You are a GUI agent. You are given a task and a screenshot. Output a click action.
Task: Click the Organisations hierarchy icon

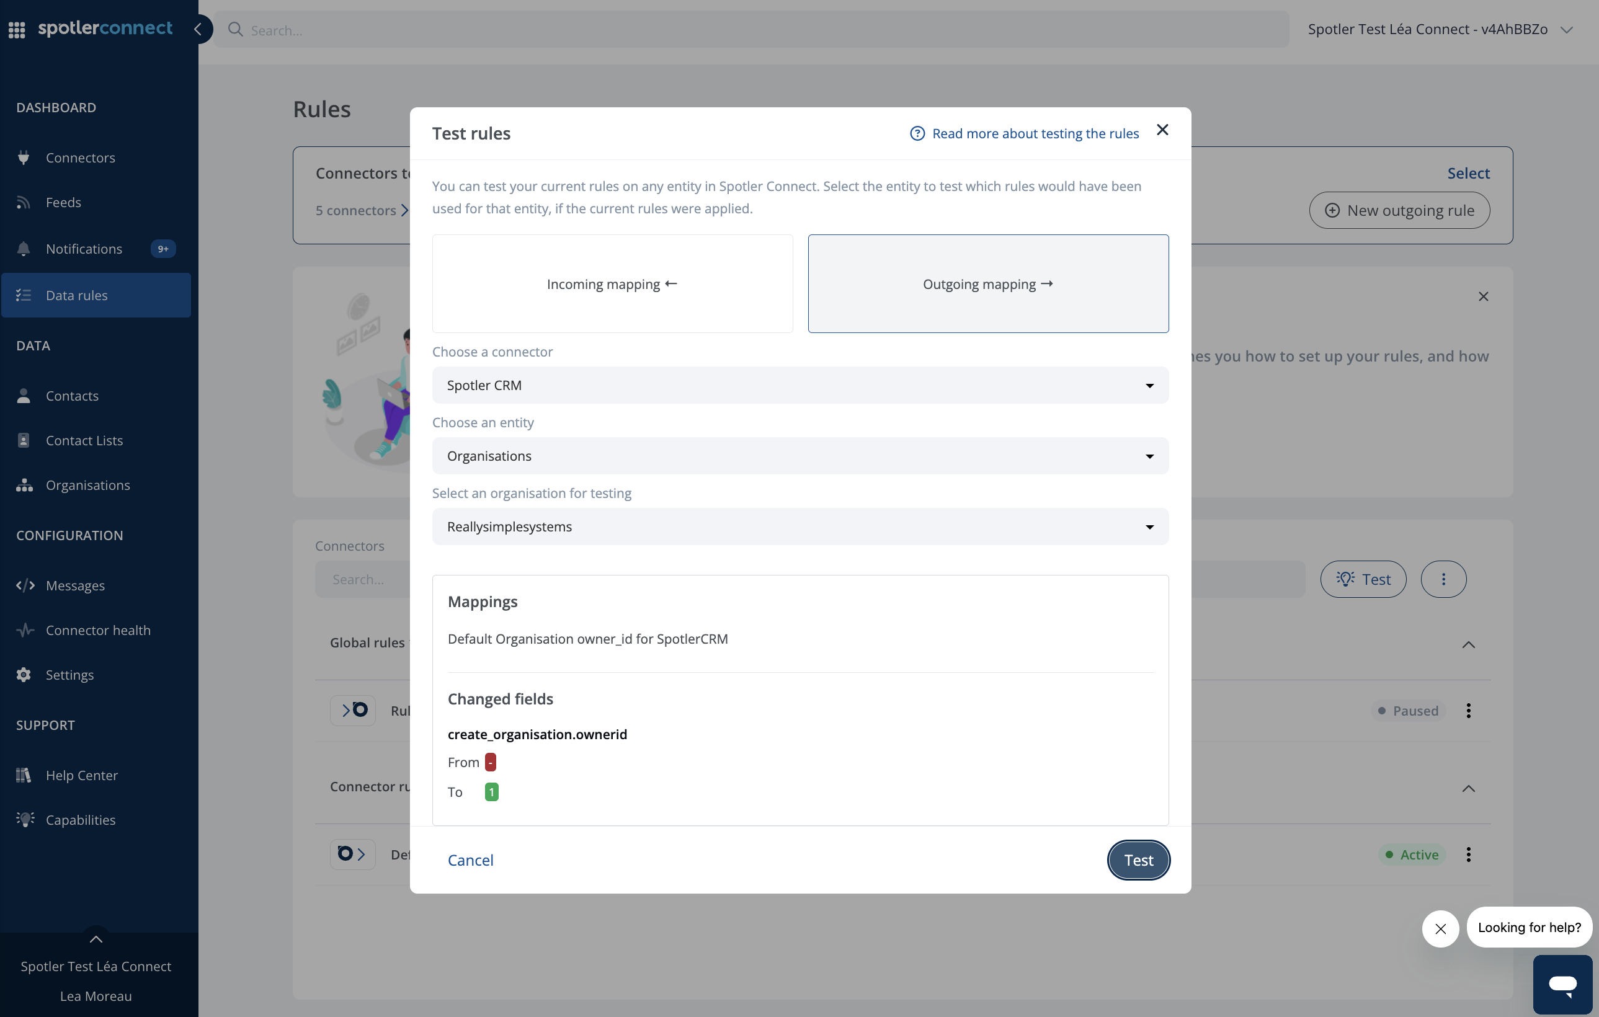click(25, 484)
